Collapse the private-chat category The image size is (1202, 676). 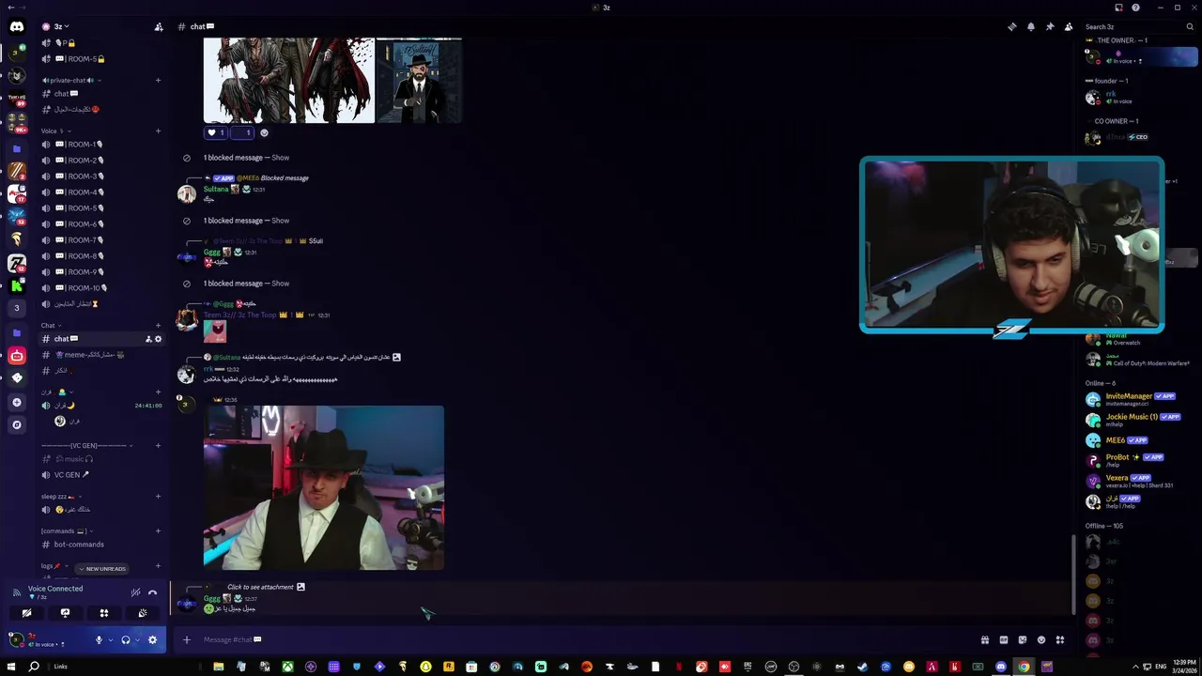pyautogui.click(x=70, y=80)
